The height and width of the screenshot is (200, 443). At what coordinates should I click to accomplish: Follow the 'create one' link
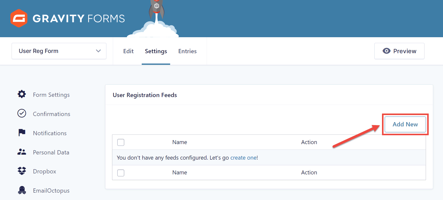point(243,158)
